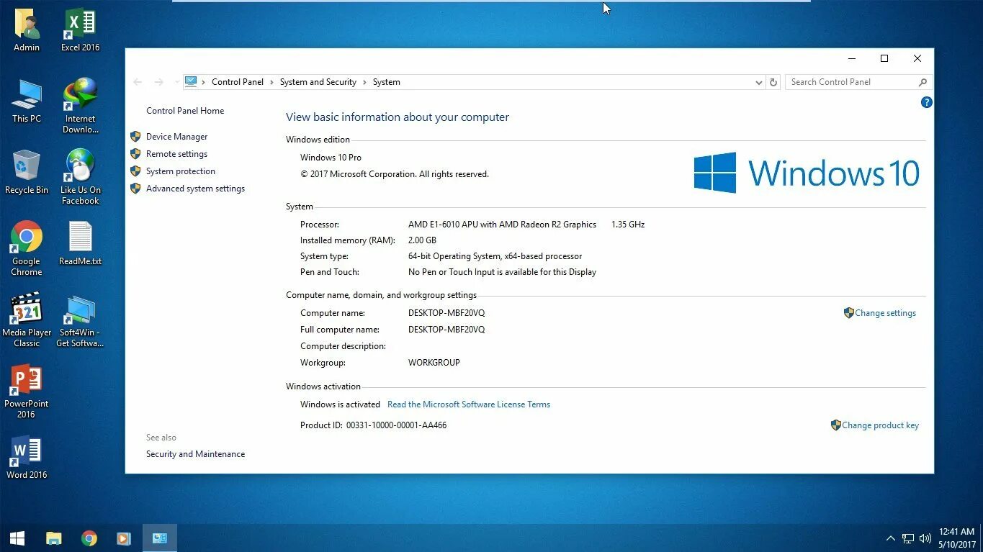This screenshot has width=983, height=552.
Task: Show hidden system tray icons
Action: [x=891, y=538]
